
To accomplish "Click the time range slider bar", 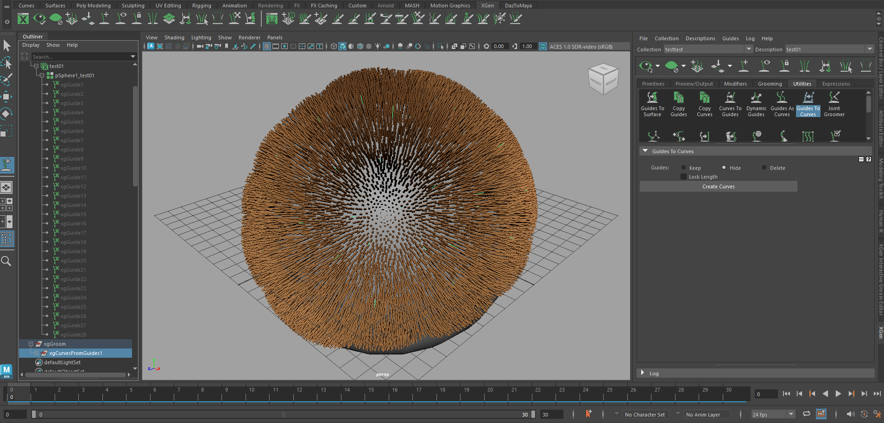I will click(x=283, y=415).
